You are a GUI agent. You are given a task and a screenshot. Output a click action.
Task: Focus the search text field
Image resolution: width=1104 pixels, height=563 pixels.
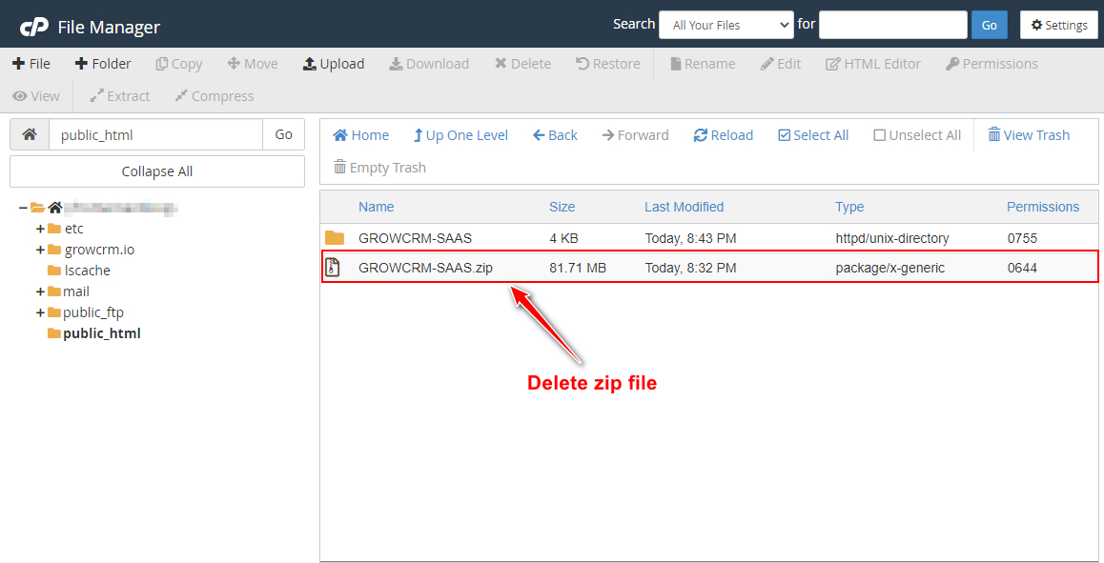click(892, 26)
